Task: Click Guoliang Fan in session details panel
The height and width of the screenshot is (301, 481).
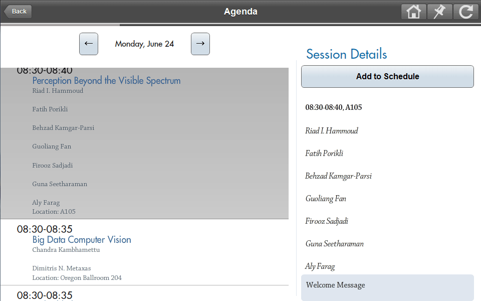Action: coord(326,199)
